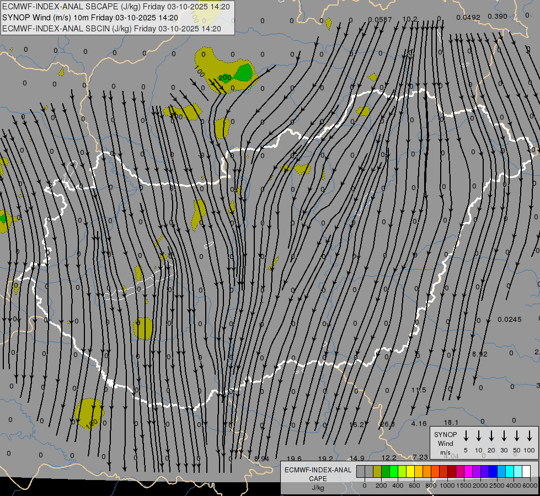Click the olive CAPE blob labeled 100 at bottom-left
540x496 pixels.
click(88, 412)
